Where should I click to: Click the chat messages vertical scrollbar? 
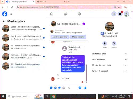tap(87, 73)
